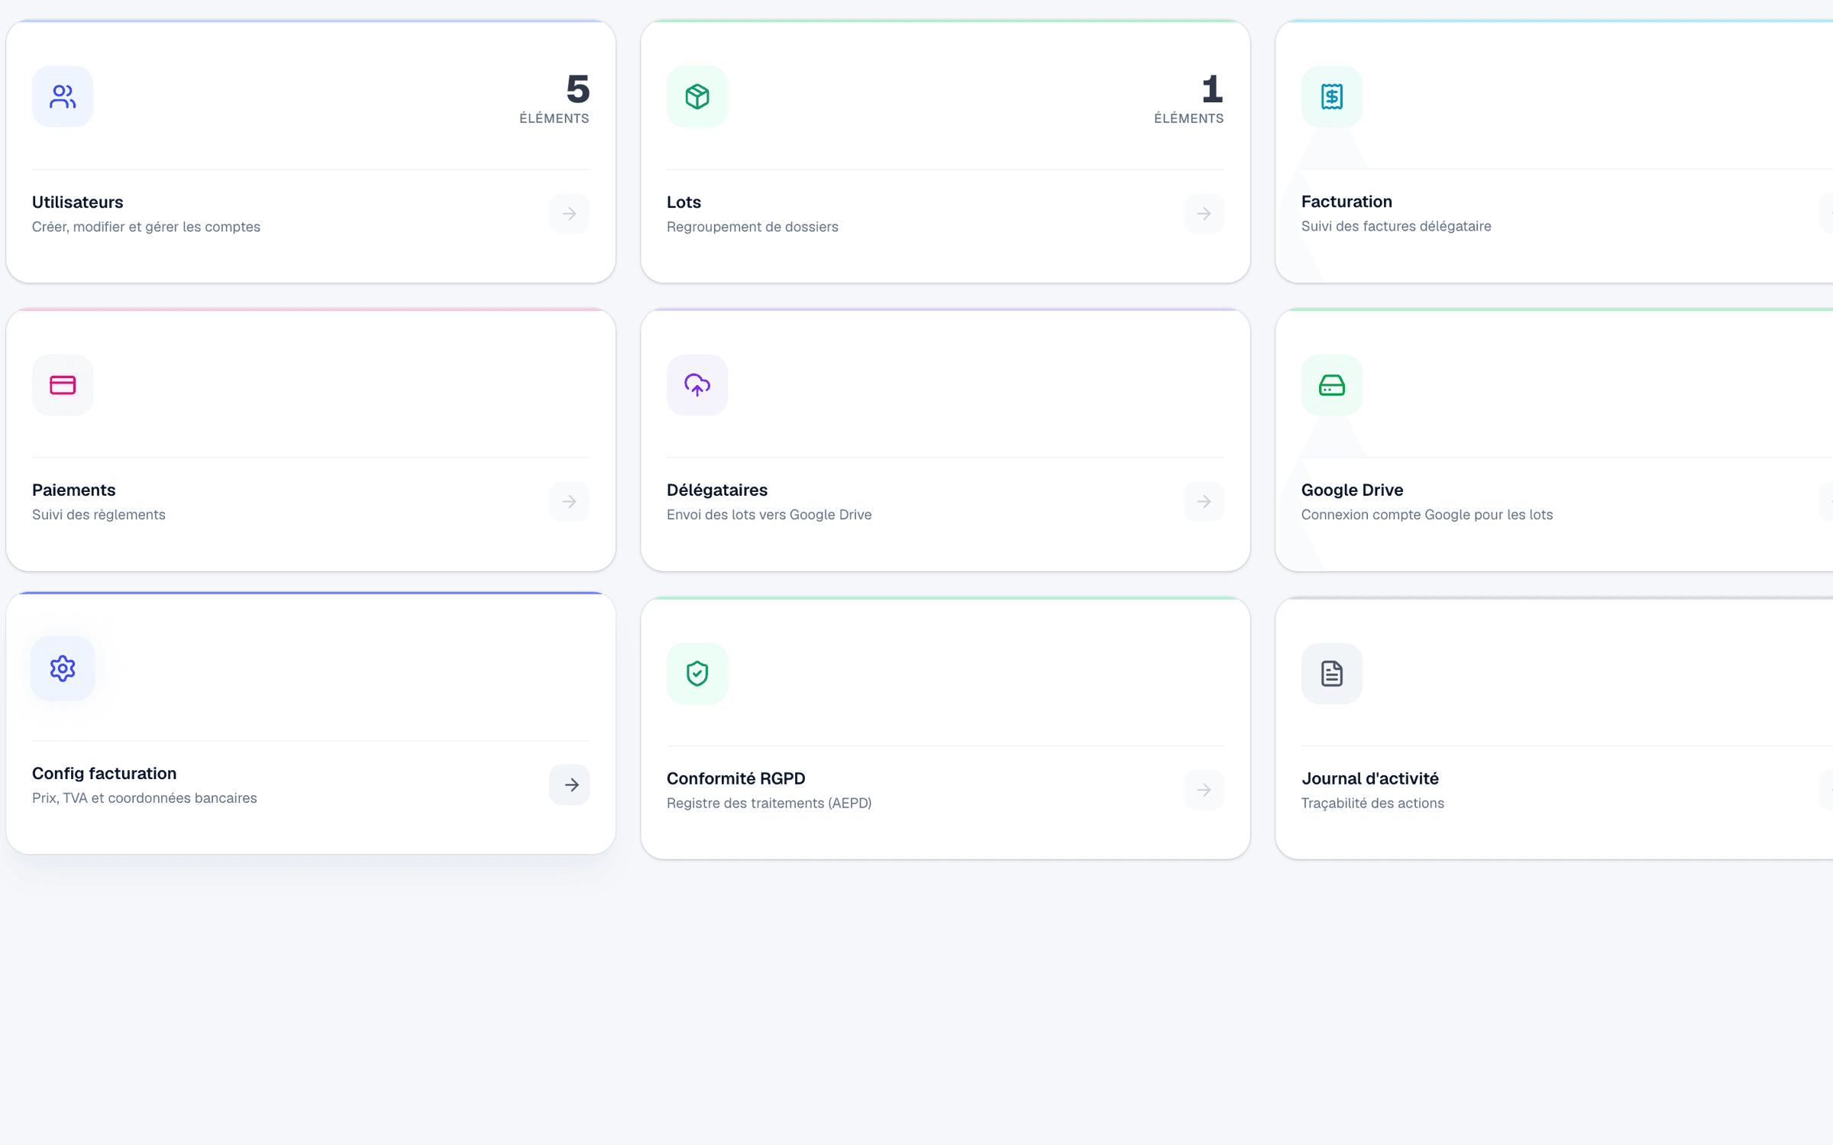Click 'Prix, TVA et coordonnées bancaires'
The height and width of the screenshot is (1145, 1833).
coord(144,798)
